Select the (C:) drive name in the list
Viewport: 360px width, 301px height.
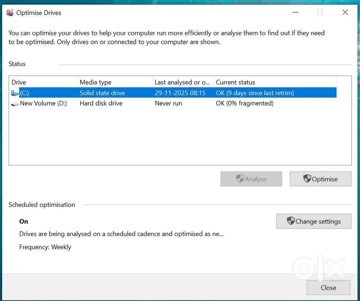click(x=24, y=93)
